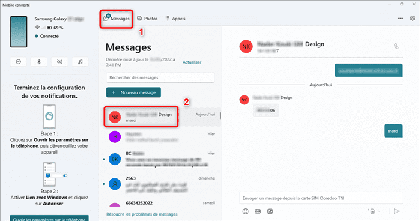
Task: Open the settings gear
Action: [413, 18]
